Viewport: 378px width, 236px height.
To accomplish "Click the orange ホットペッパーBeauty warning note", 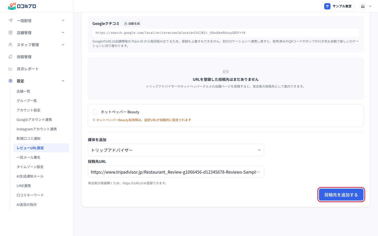I will click(142, 120).
